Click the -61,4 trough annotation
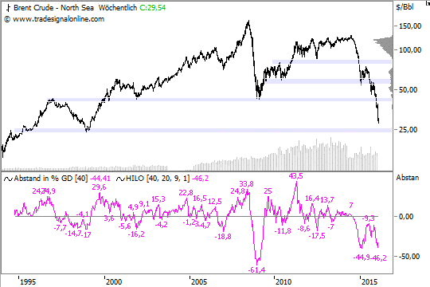This screenshot has width=430, height=287. [x=256, y=270]
